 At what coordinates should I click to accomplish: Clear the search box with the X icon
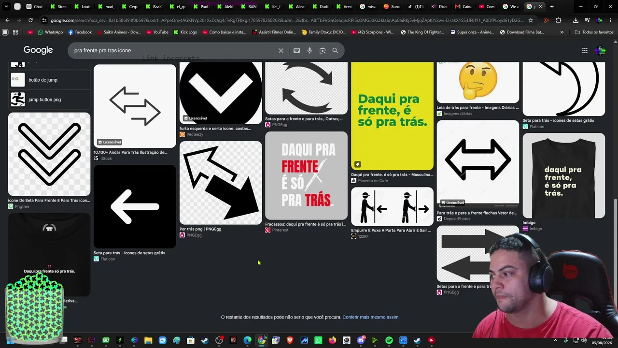click(281, 50)
